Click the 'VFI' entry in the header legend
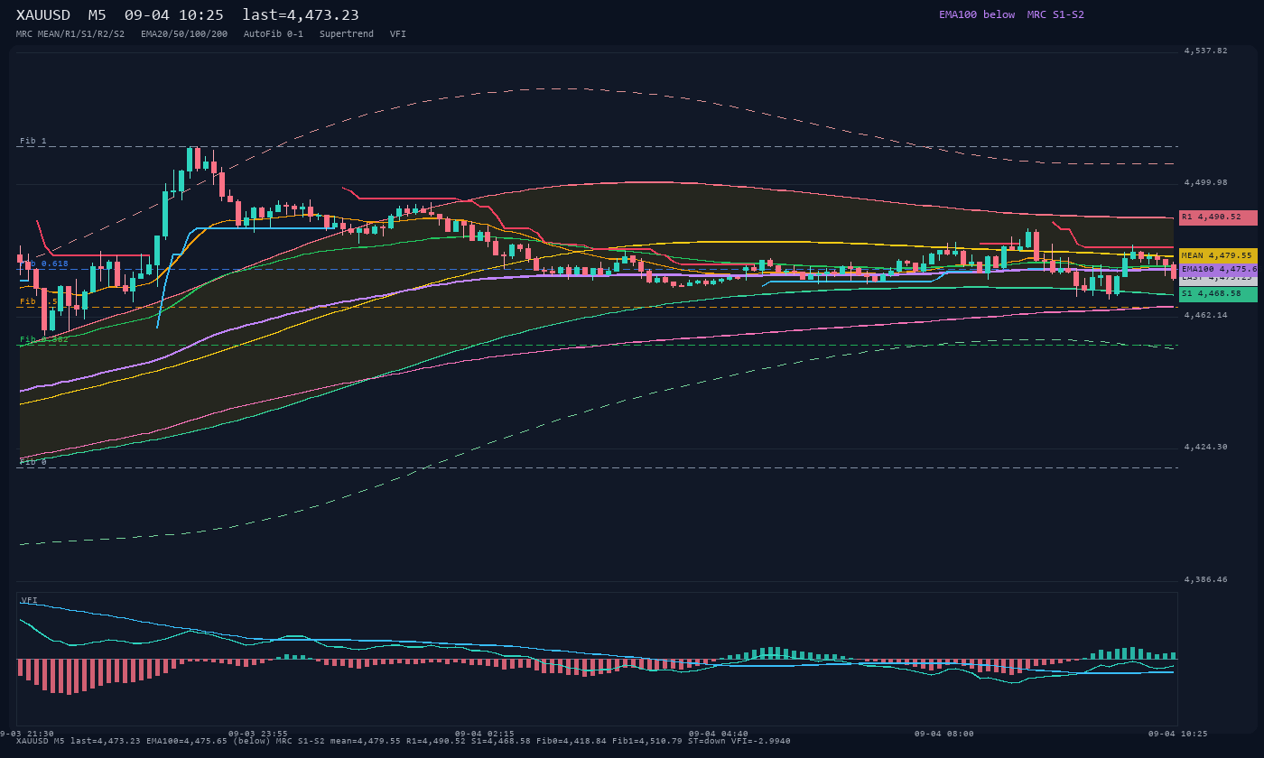Screen dimensions: 1264x758 398,33
